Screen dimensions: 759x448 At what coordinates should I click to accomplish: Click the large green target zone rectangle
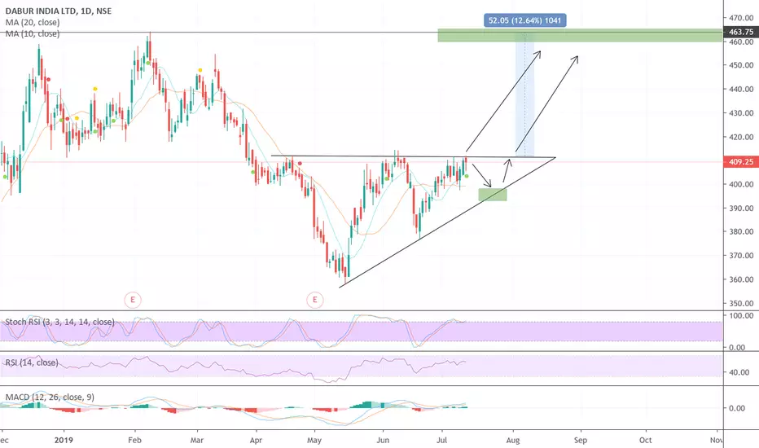(x=580, y=35)
